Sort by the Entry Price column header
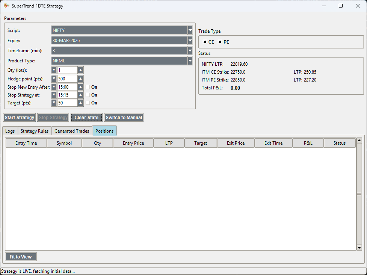Screen dimensions: 367x275 click(x=133, y=143)
